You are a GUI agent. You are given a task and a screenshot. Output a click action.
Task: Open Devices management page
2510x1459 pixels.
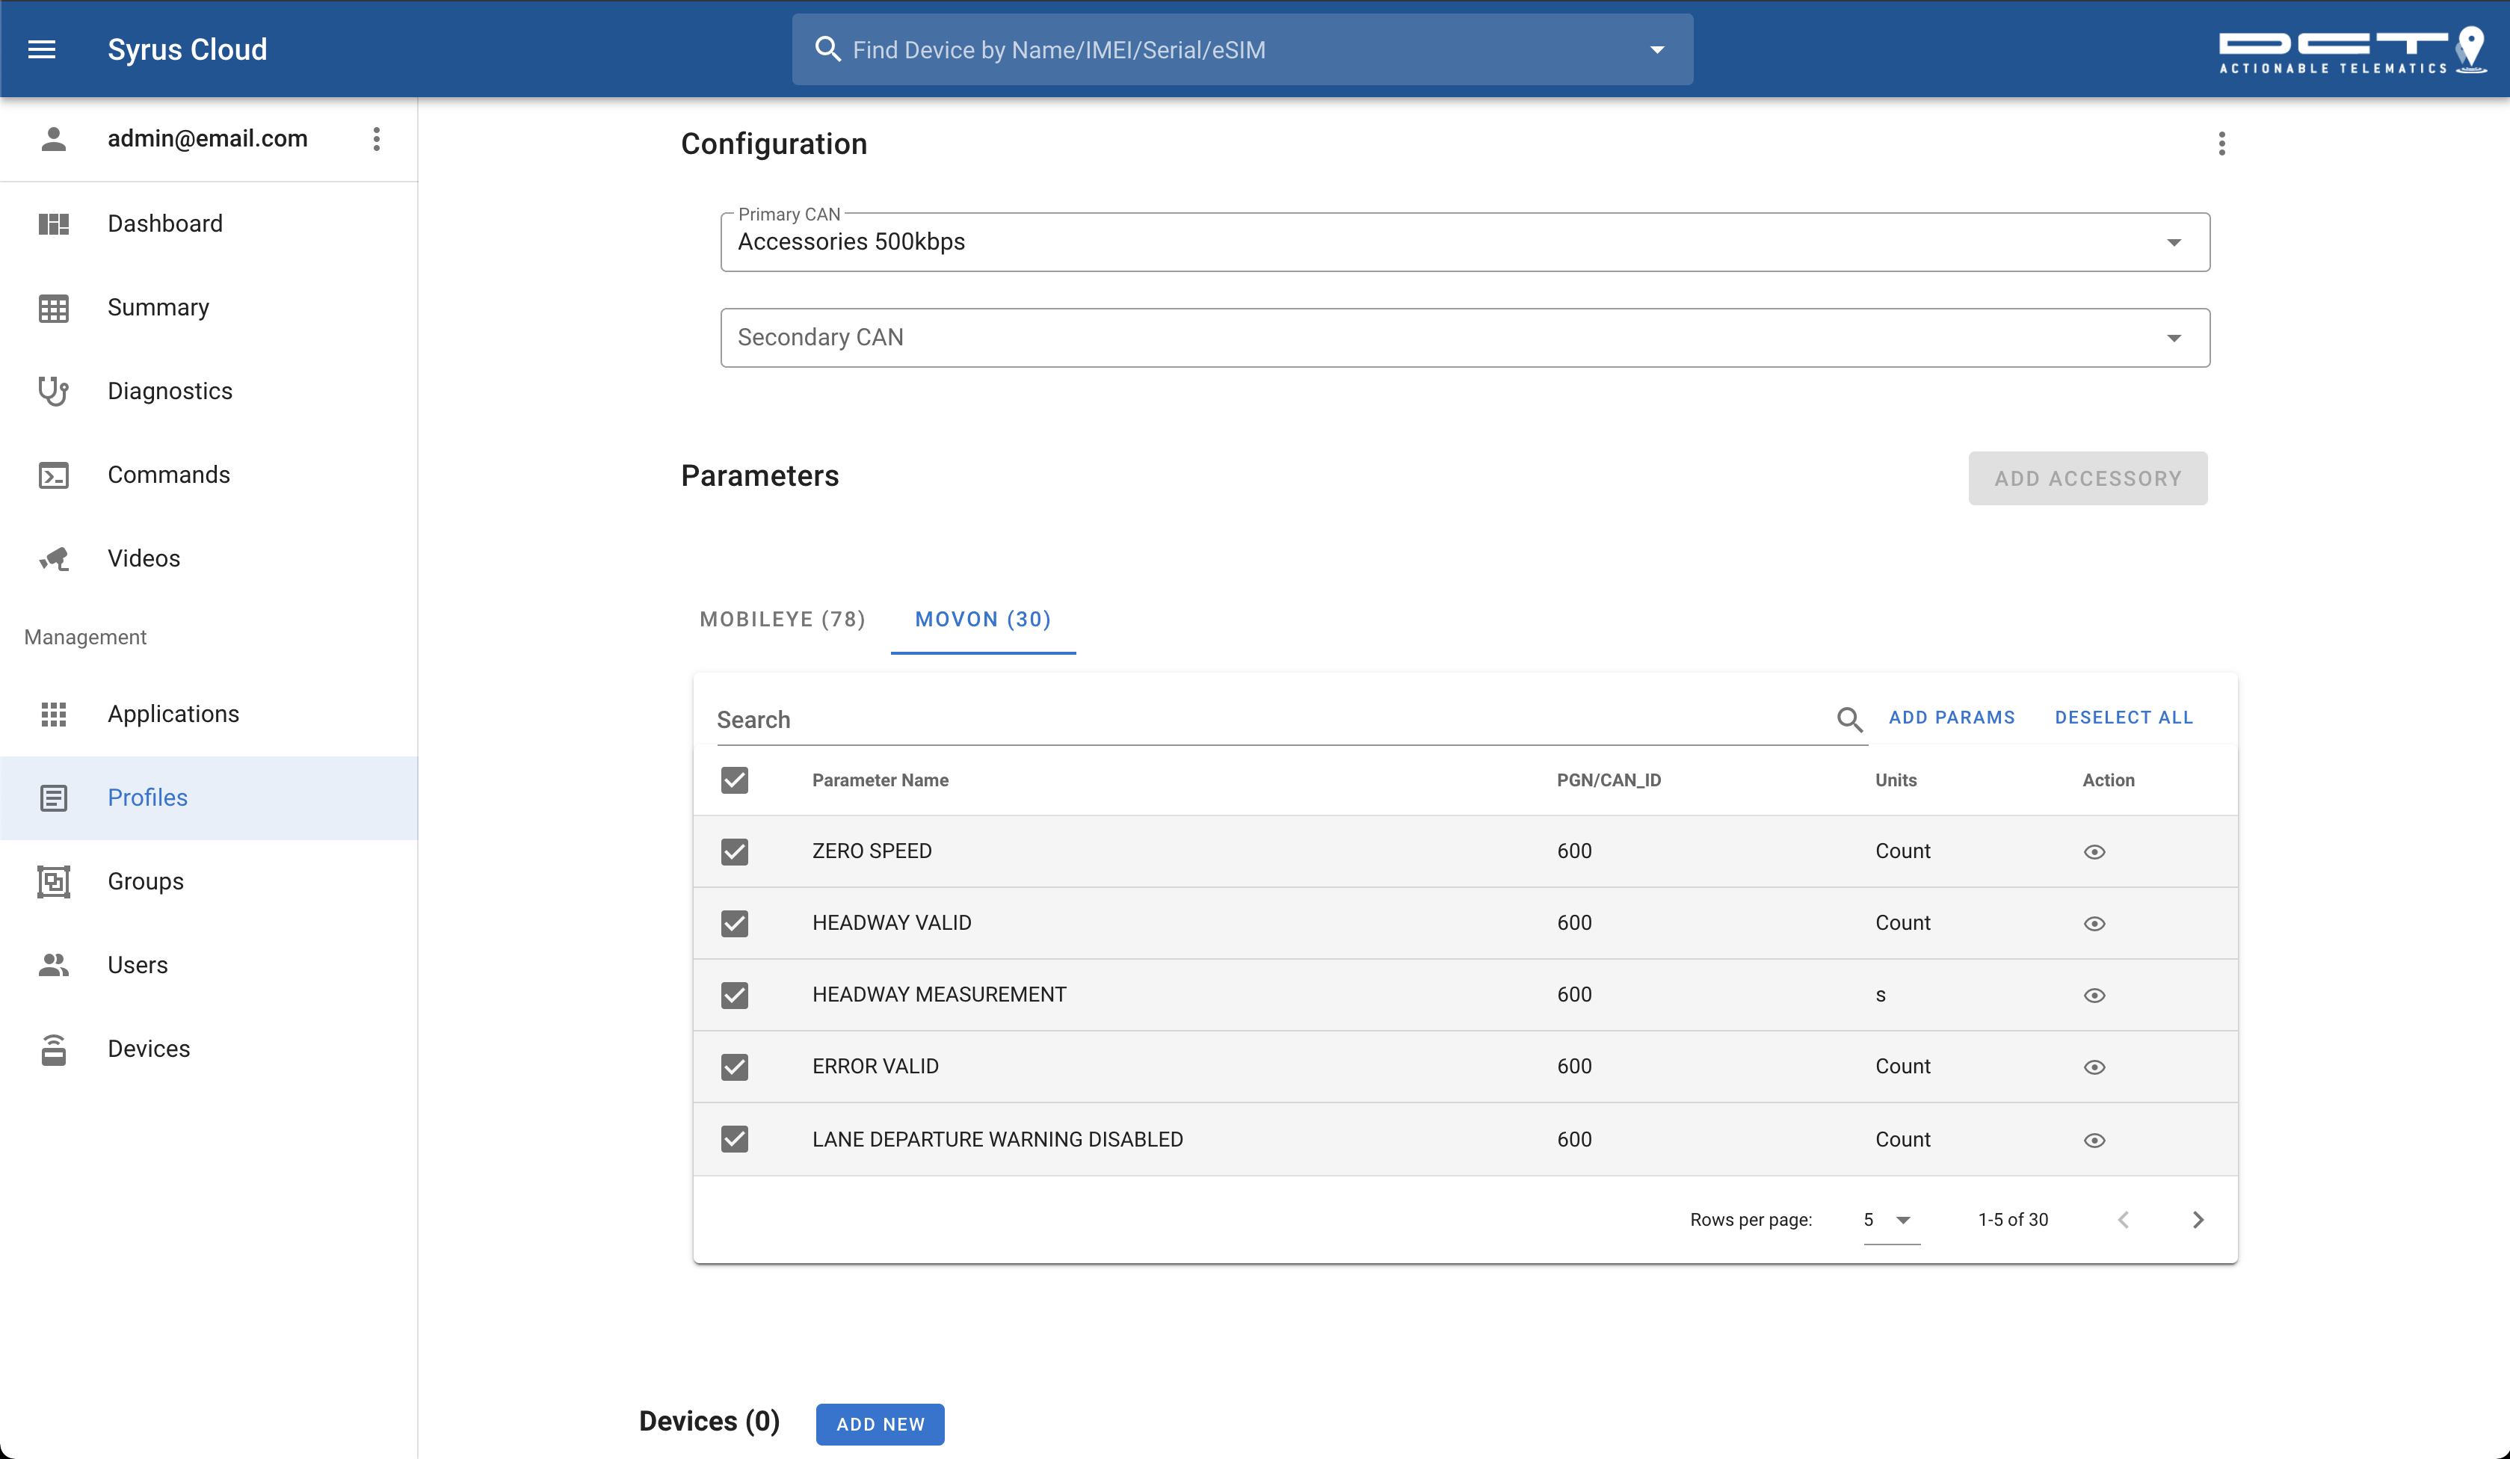209,1049
